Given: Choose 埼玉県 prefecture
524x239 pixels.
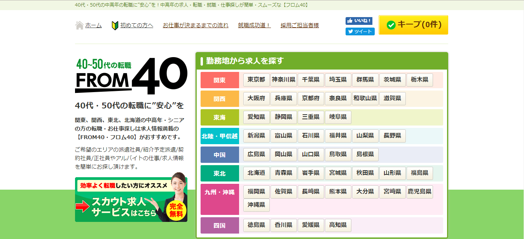Looking at the screenshot, I should coord(338,80).
